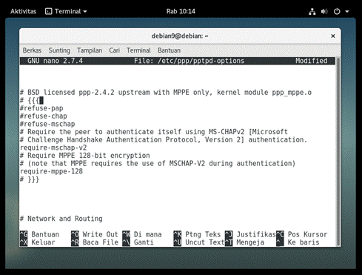
Task: Click the ^_ Ke baris shortcut
Action: point(298,242)
